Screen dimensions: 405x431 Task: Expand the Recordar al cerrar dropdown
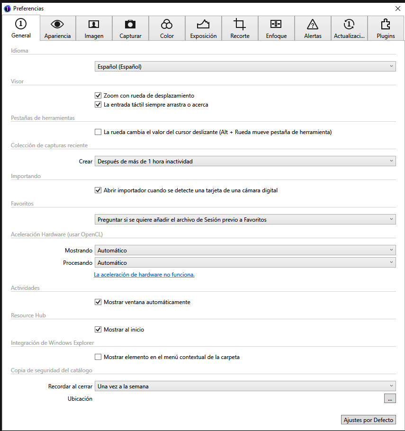pos(245,386)
